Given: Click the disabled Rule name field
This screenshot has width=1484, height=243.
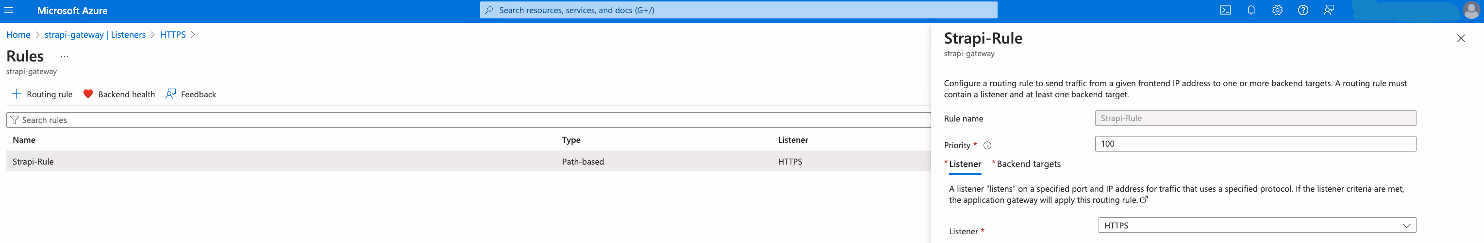Looking at the screenshot, I should (1255, 118).
